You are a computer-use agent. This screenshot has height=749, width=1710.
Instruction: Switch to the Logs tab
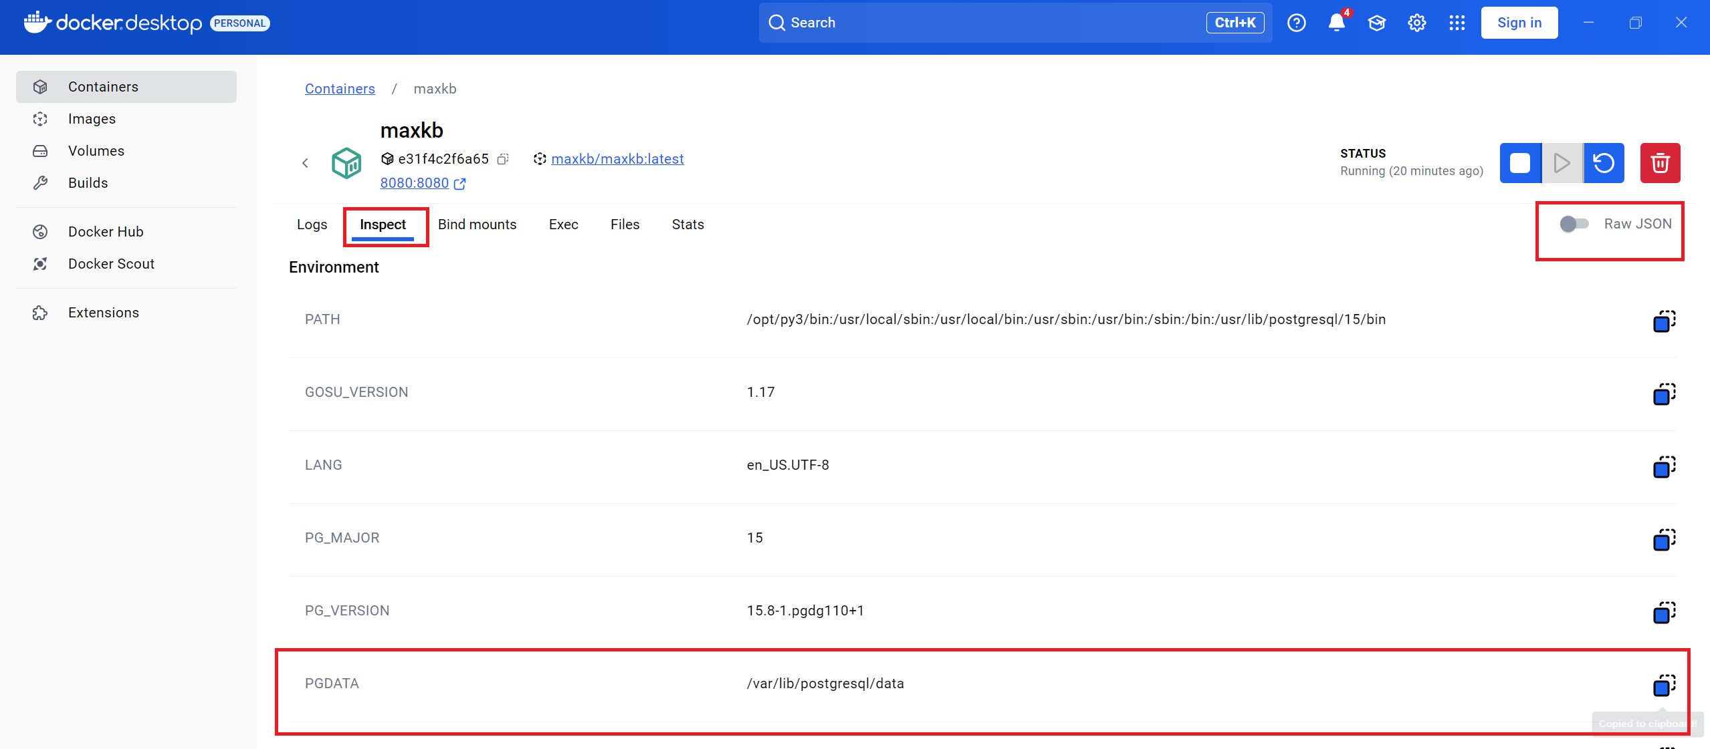[312, 224]
